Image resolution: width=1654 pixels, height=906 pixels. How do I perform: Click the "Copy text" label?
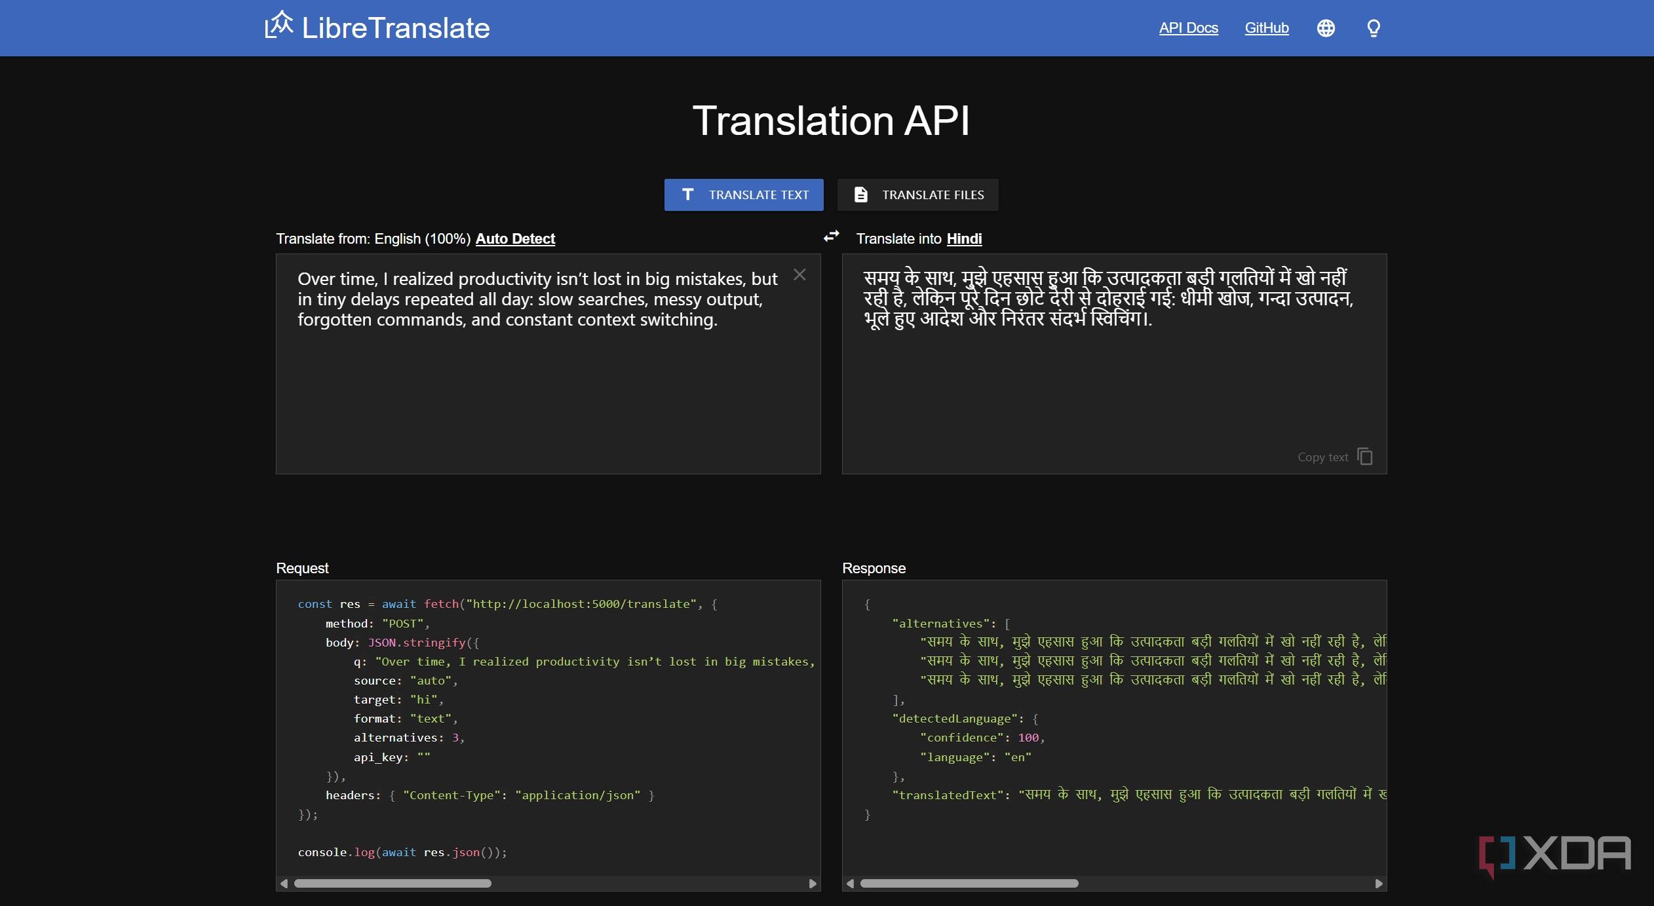[x=1322, y=457]
